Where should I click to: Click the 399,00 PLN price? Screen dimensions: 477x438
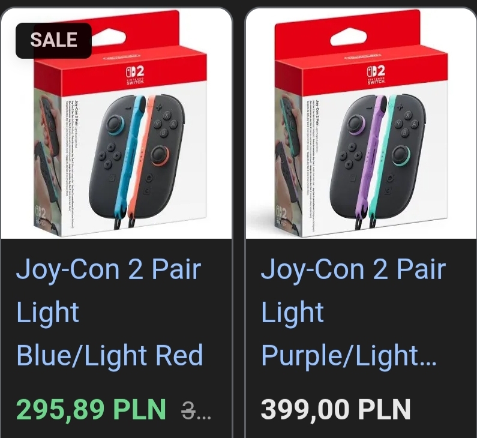tap(336, 409)
